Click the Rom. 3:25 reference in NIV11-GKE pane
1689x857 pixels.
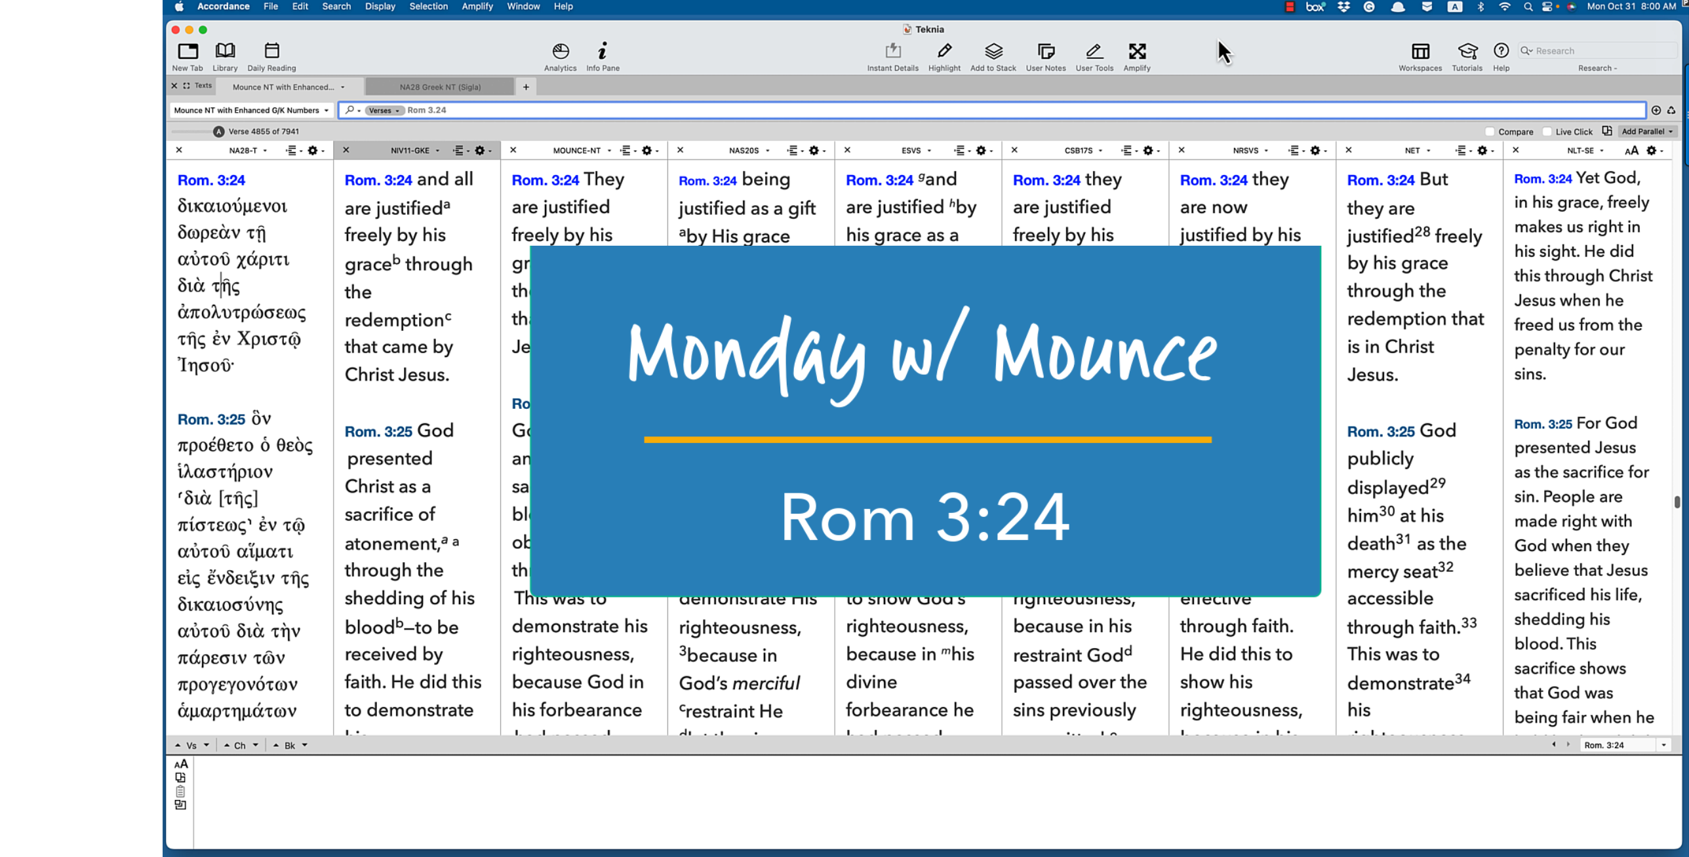pyautogui.click(x=378, y=432)
